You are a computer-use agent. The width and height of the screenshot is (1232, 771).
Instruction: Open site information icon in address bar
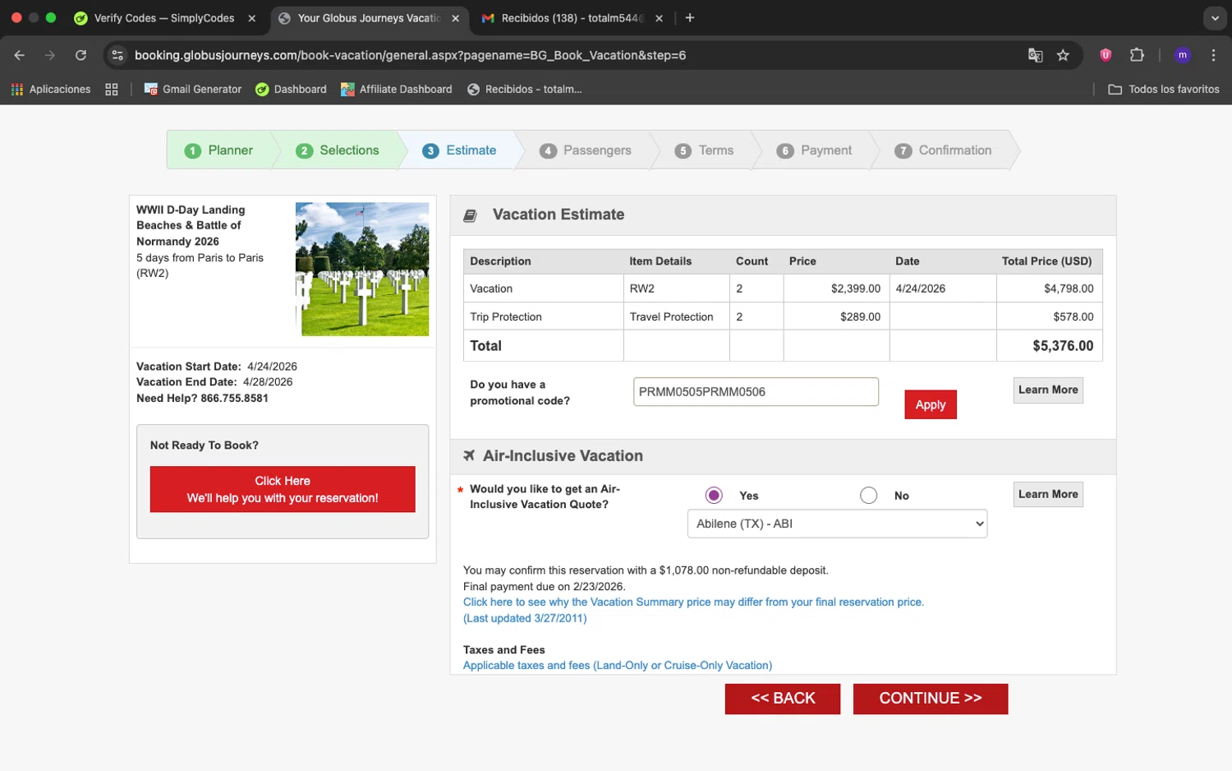pos(117,55)
